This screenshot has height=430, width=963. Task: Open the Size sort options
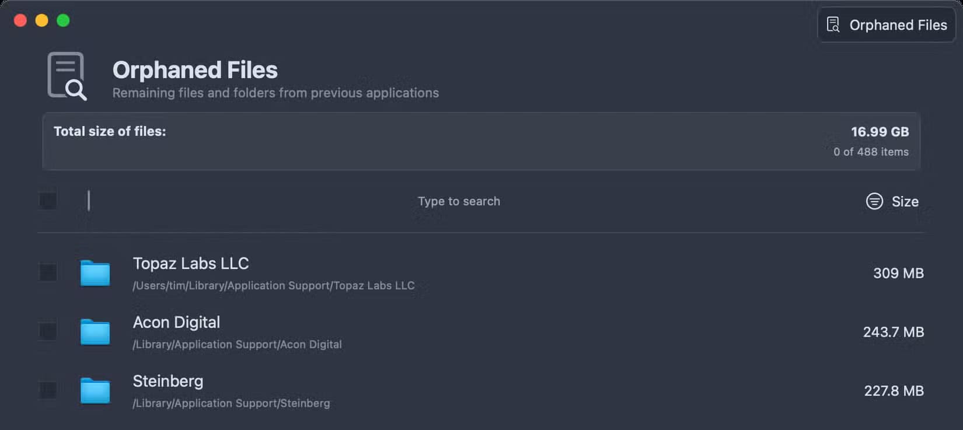pyautogui.click(x=905, y=201)
